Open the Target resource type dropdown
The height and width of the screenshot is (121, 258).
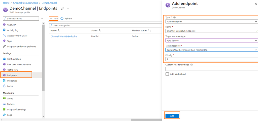(x=212, y=41)
